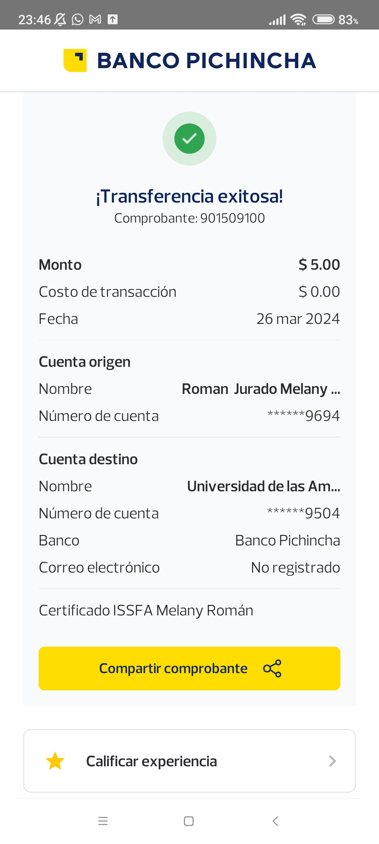Tap the Comprobante number 901509100
The width and height of the screenshot is (379, 844).
[232, 218]
